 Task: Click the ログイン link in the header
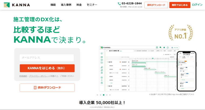(x=197, y=5)
